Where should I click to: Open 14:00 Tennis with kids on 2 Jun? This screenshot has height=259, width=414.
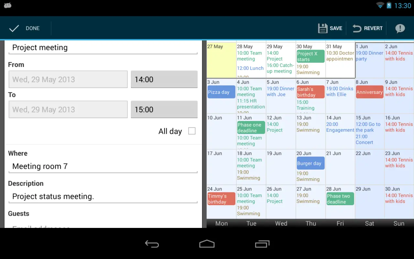click(x=399, y=56)
